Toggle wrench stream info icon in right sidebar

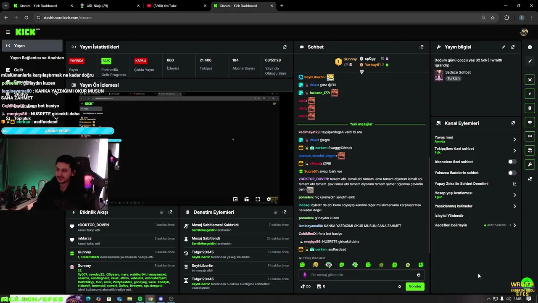tap(530, 164)
